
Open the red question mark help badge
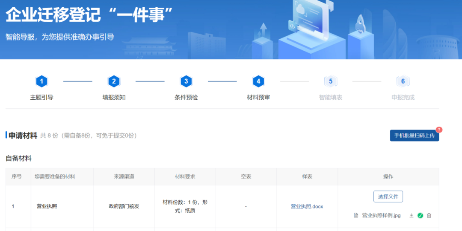[439, 130]
